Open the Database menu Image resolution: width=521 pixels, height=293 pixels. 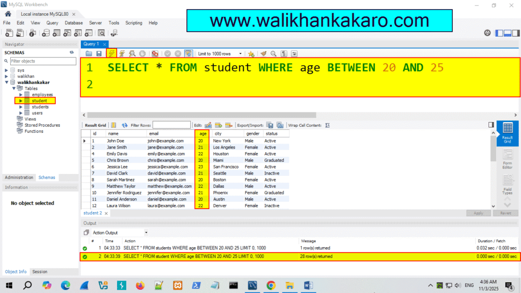(74, 23)
